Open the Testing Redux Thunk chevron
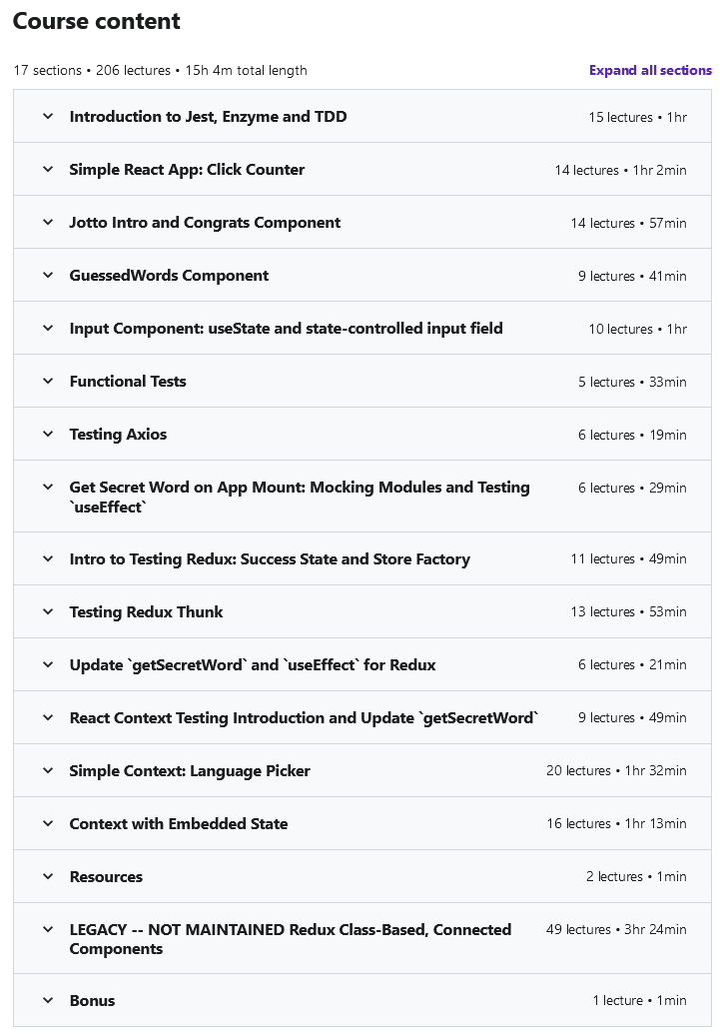The height and width of the screenshot is (1034, 720). coord(47,612)
